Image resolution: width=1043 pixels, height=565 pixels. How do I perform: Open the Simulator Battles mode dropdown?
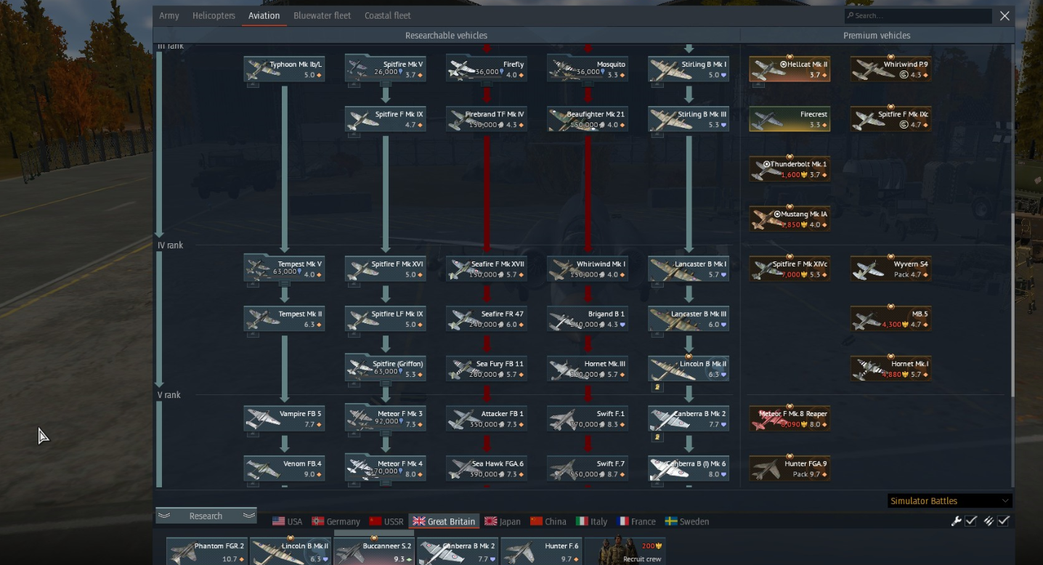(949, 501)
